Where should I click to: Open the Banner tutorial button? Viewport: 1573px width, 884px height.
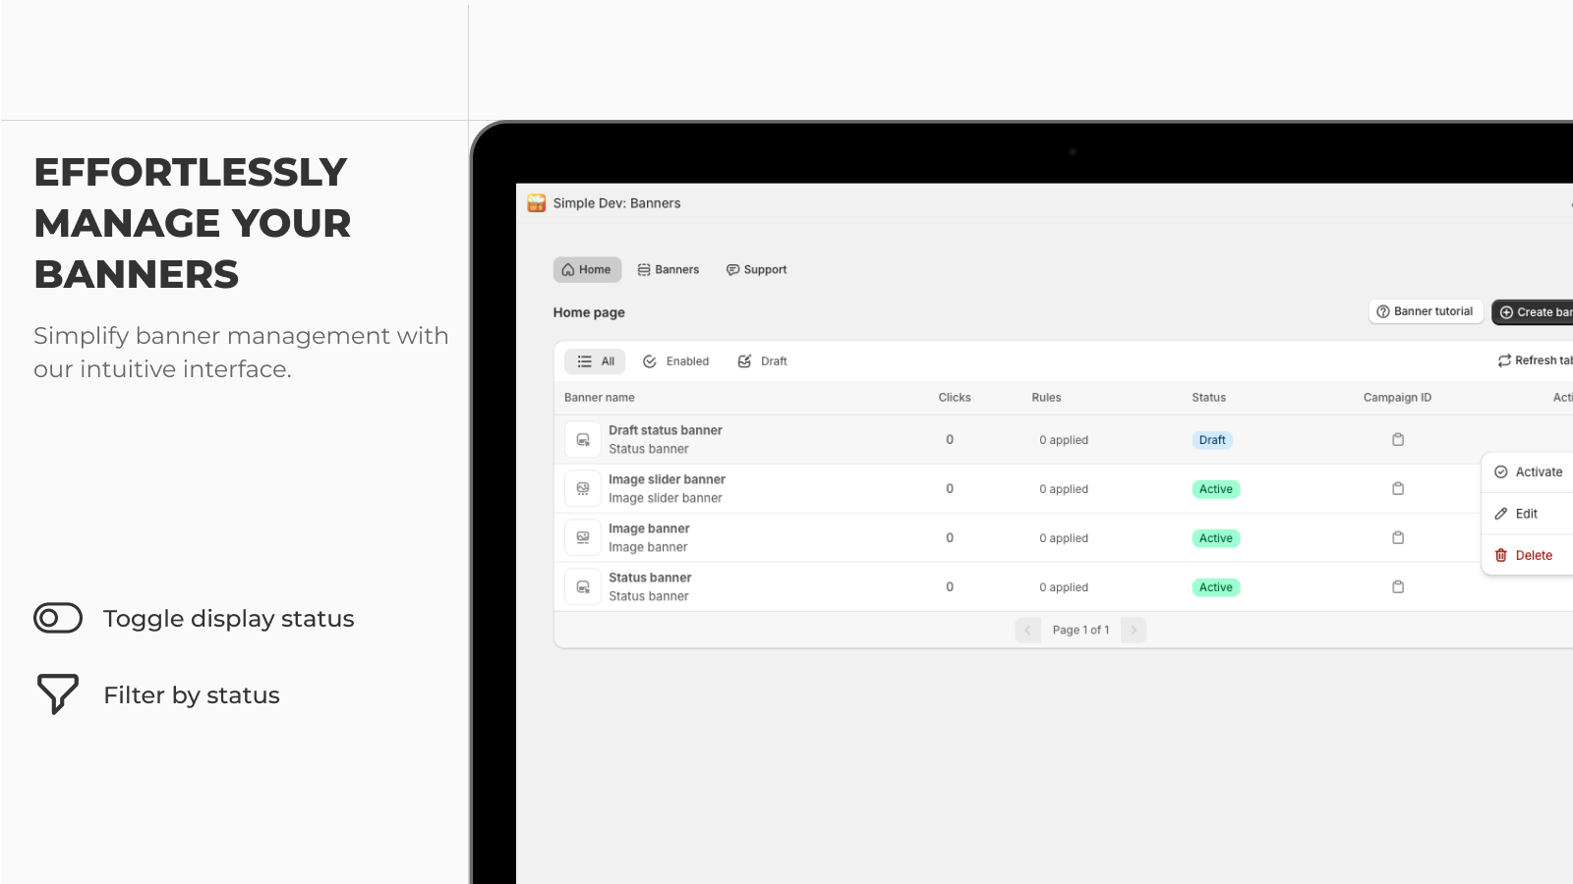click(1426, 311)
